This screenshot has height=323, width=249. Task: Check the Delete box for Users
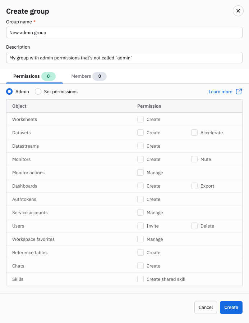pyautogui.click(x=194, y=226)
